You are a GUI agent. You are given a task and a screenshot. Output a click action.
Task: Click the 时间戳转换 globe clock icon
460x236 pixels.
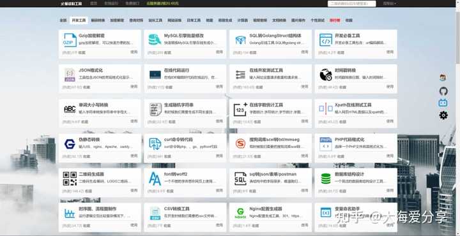click(326, 75)
